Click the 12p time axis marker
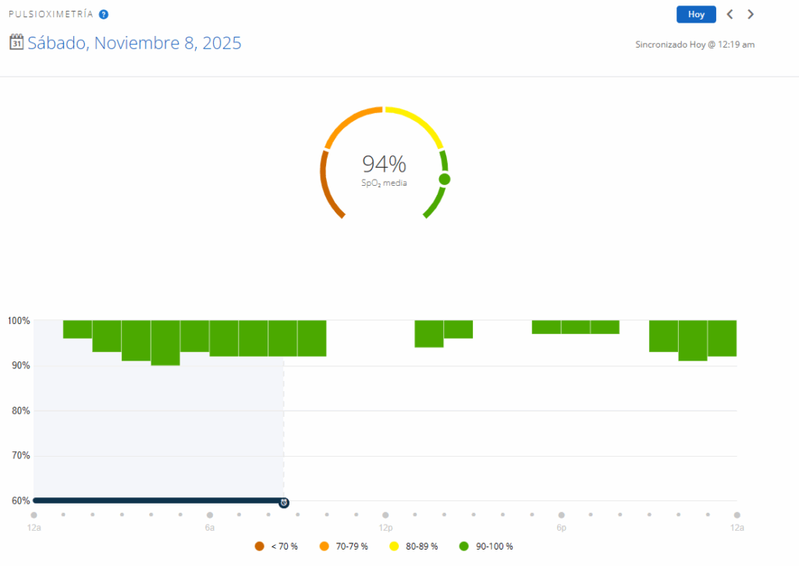Screen dimensions: 799x566 [385, 515]
